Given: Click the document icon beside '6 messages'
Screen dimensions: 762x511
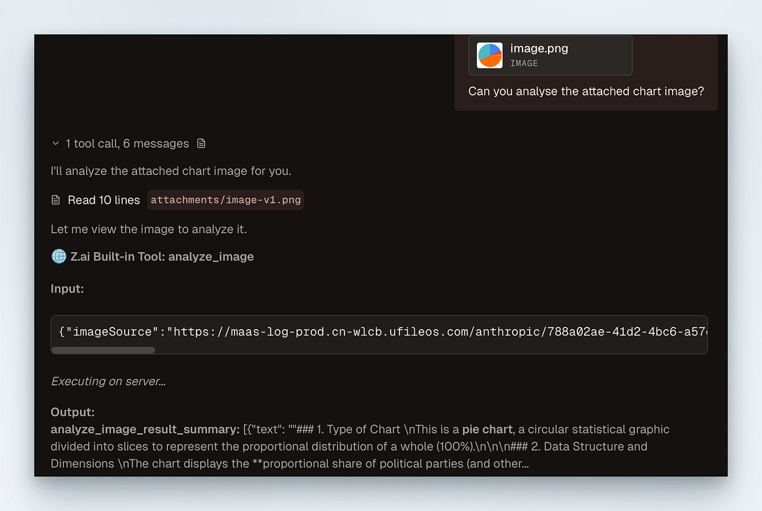Looking at the screenshot, I should (201, 143).
